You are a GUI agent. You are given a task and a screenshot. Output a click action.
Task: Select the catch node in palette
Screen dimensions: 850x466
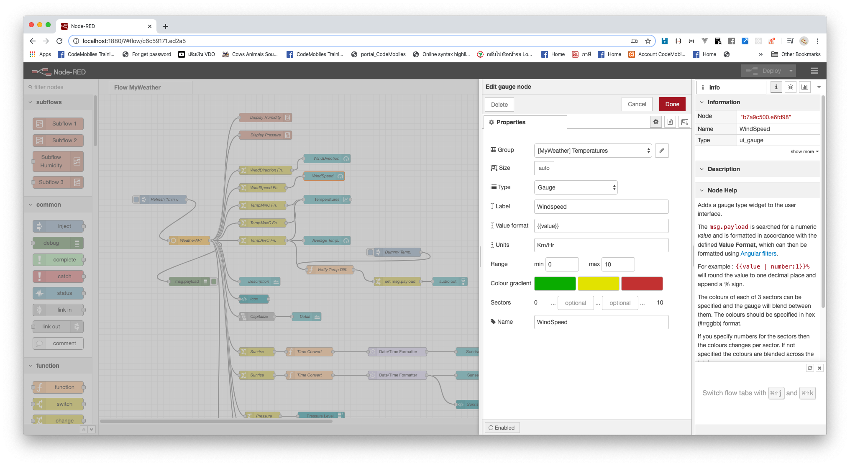tap(59, 277)
